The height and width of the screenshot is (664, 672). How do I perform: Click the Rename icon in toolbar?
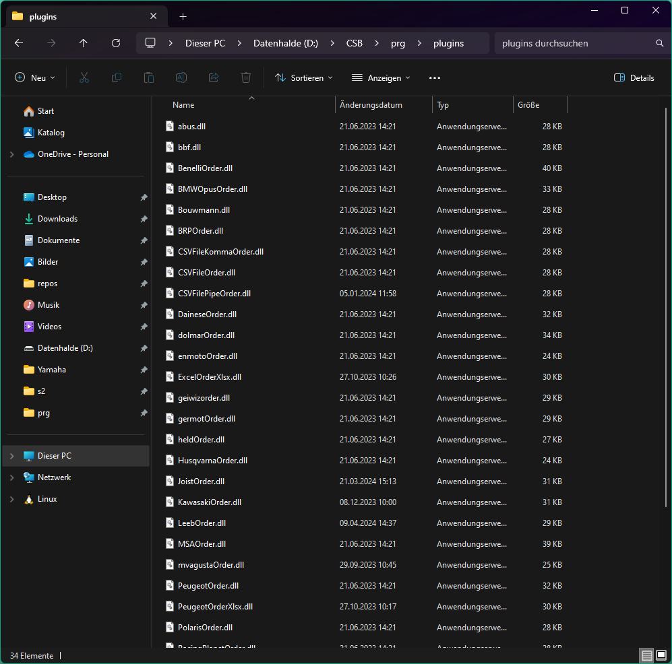tap(181, 77)
